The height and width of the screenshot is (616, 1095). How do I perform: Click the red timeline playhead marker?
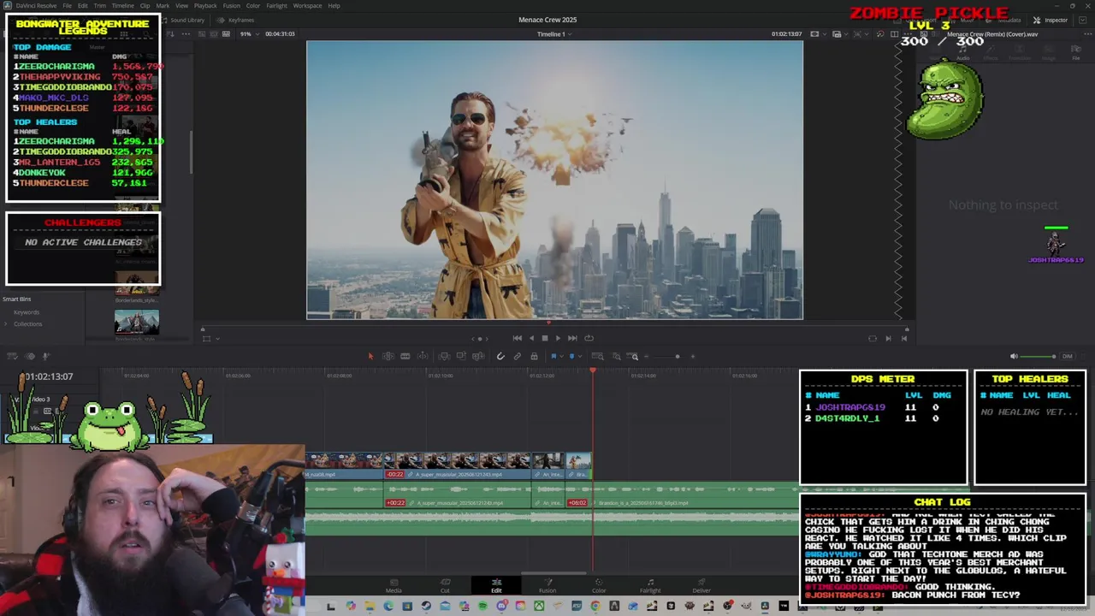[593, 370]
